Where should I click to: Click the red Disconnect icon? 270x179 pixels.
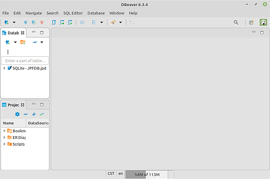[42, 22]
